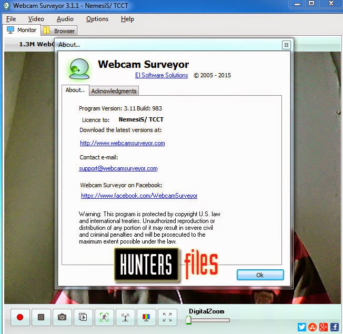
Task: Close the About dialog with X icon
Action: [286, 45]
